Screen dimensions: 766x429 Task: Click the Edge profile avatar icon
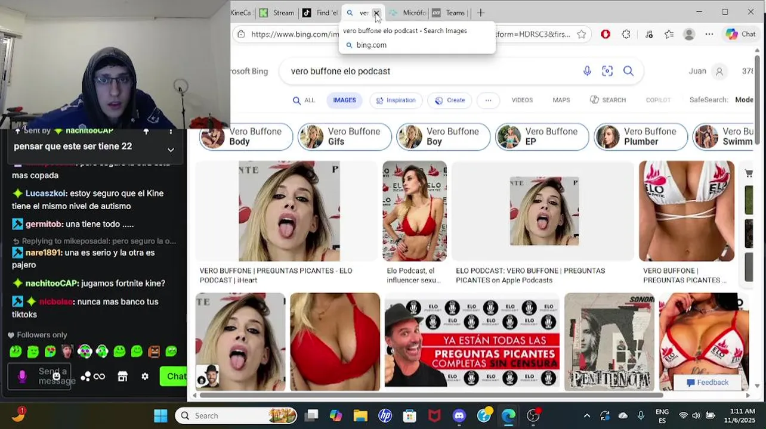coord(689,34)
